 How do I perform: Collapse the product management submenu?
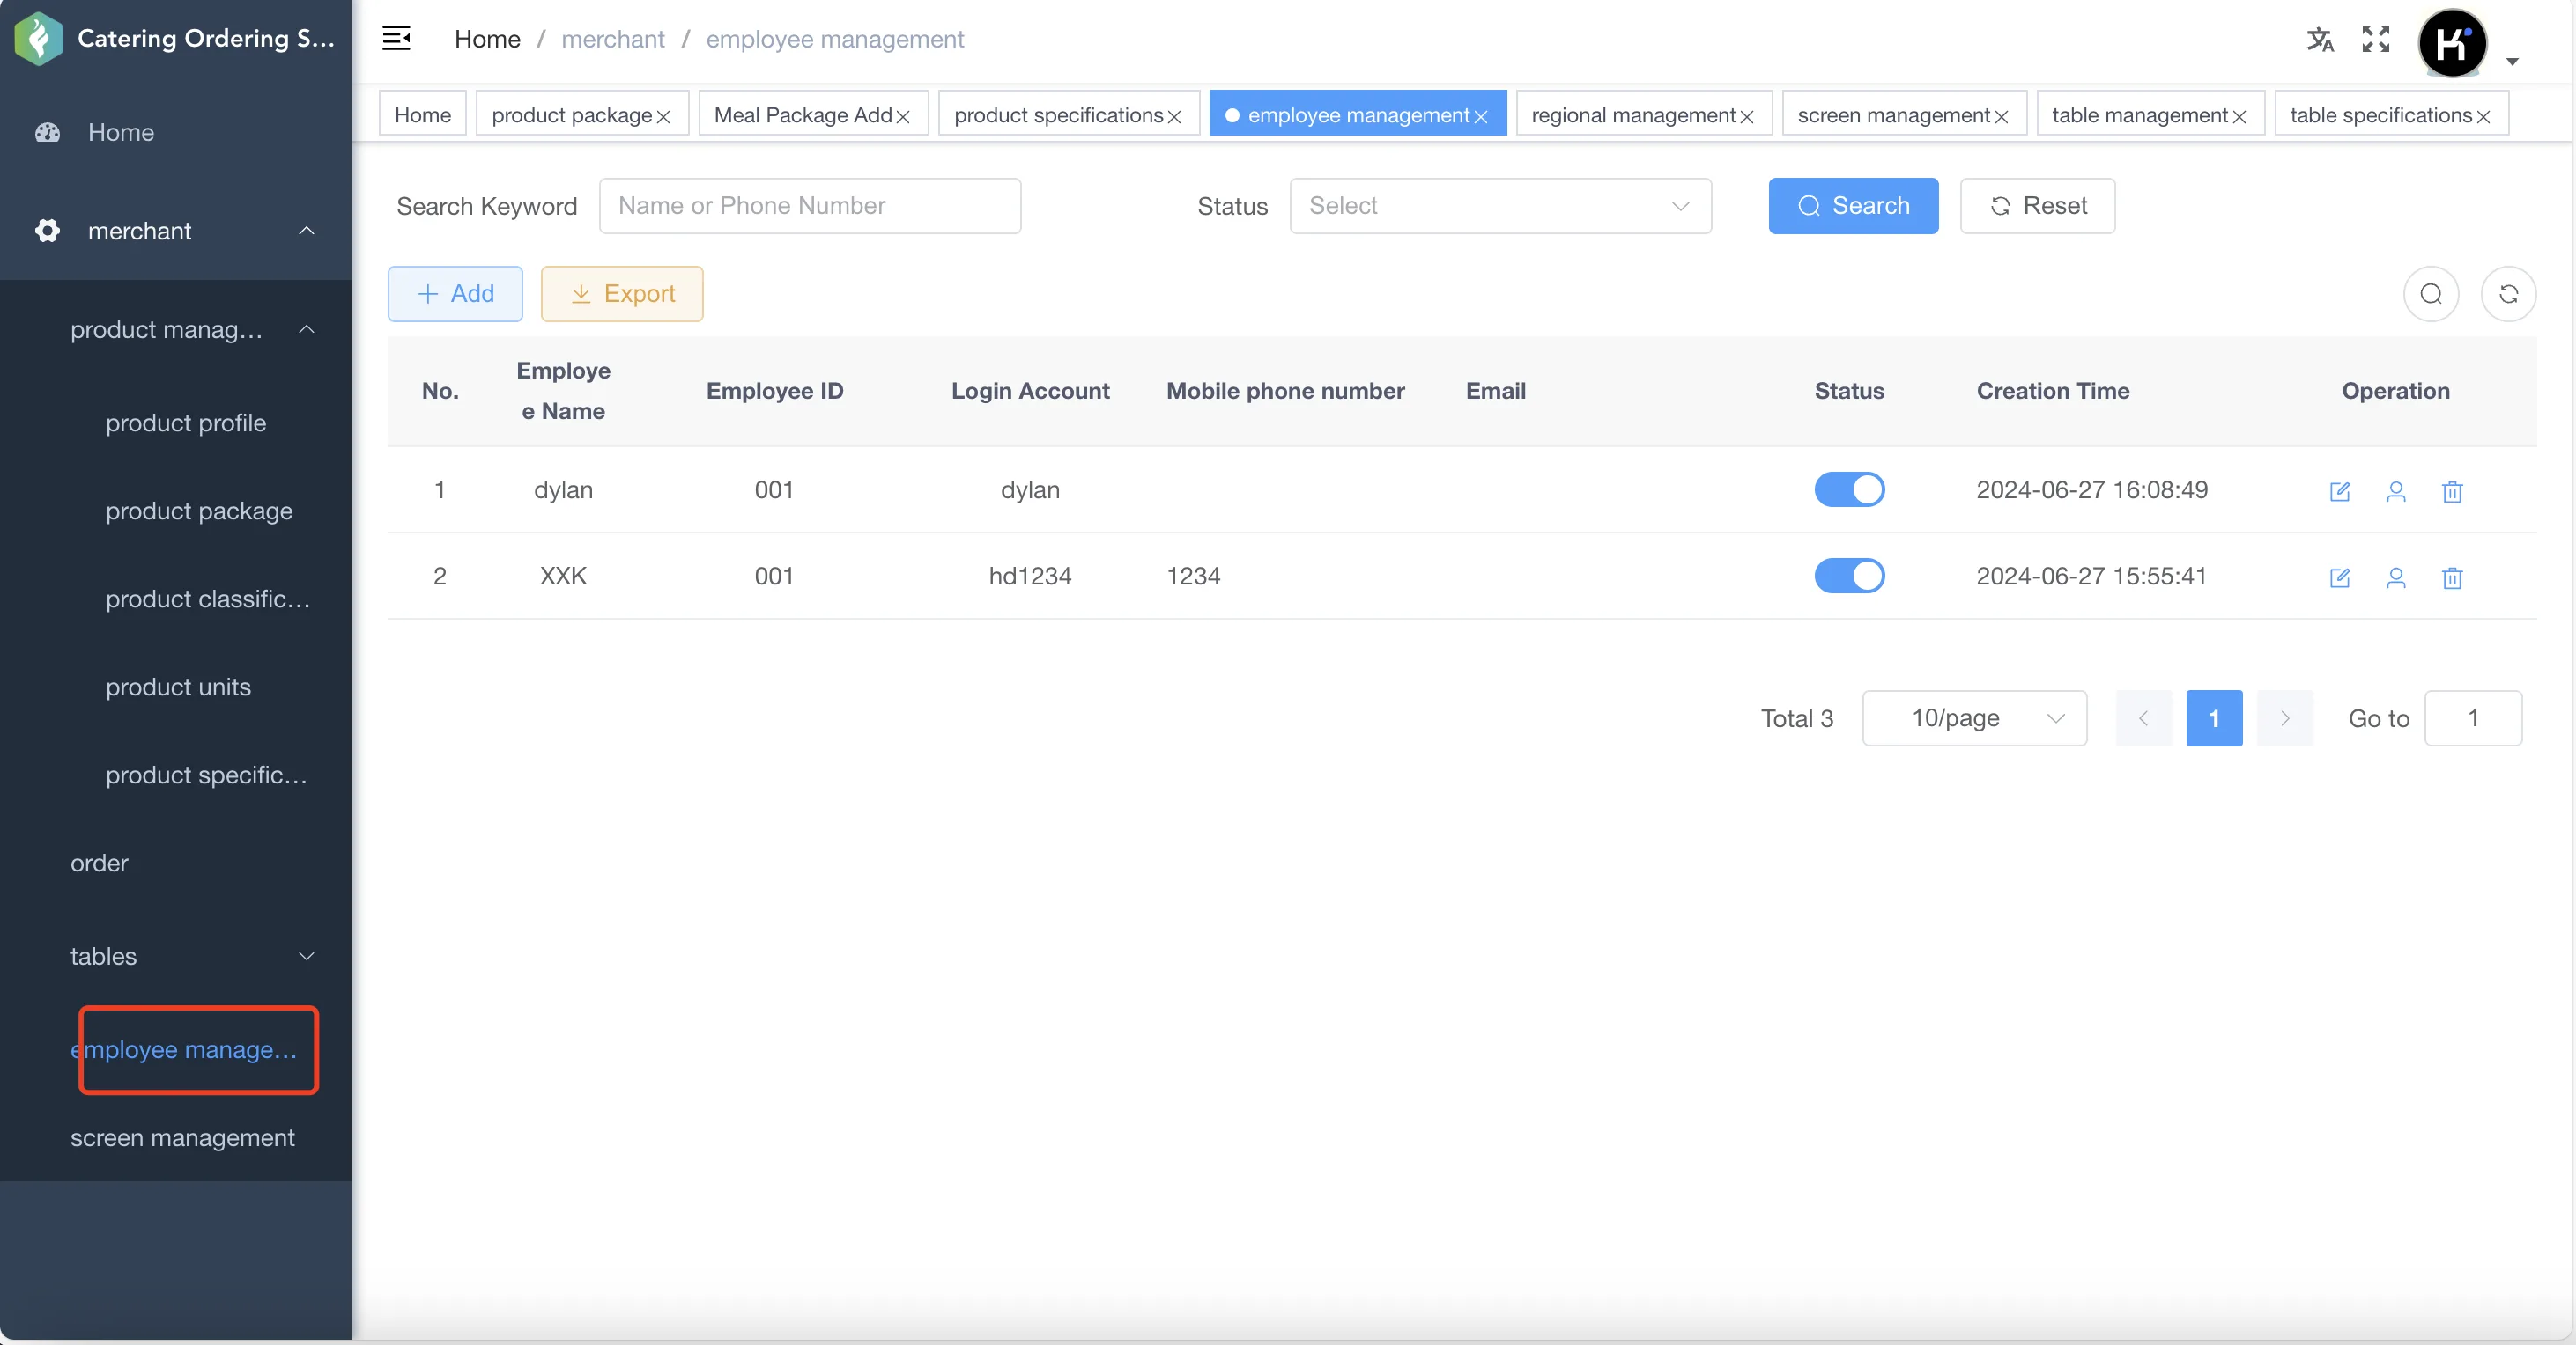click(x=307, y=330)
